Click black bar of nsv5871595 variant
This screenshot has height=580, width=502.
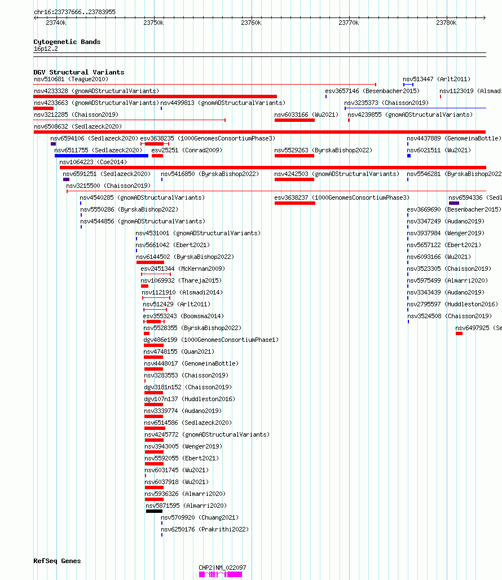coord(154,511)
